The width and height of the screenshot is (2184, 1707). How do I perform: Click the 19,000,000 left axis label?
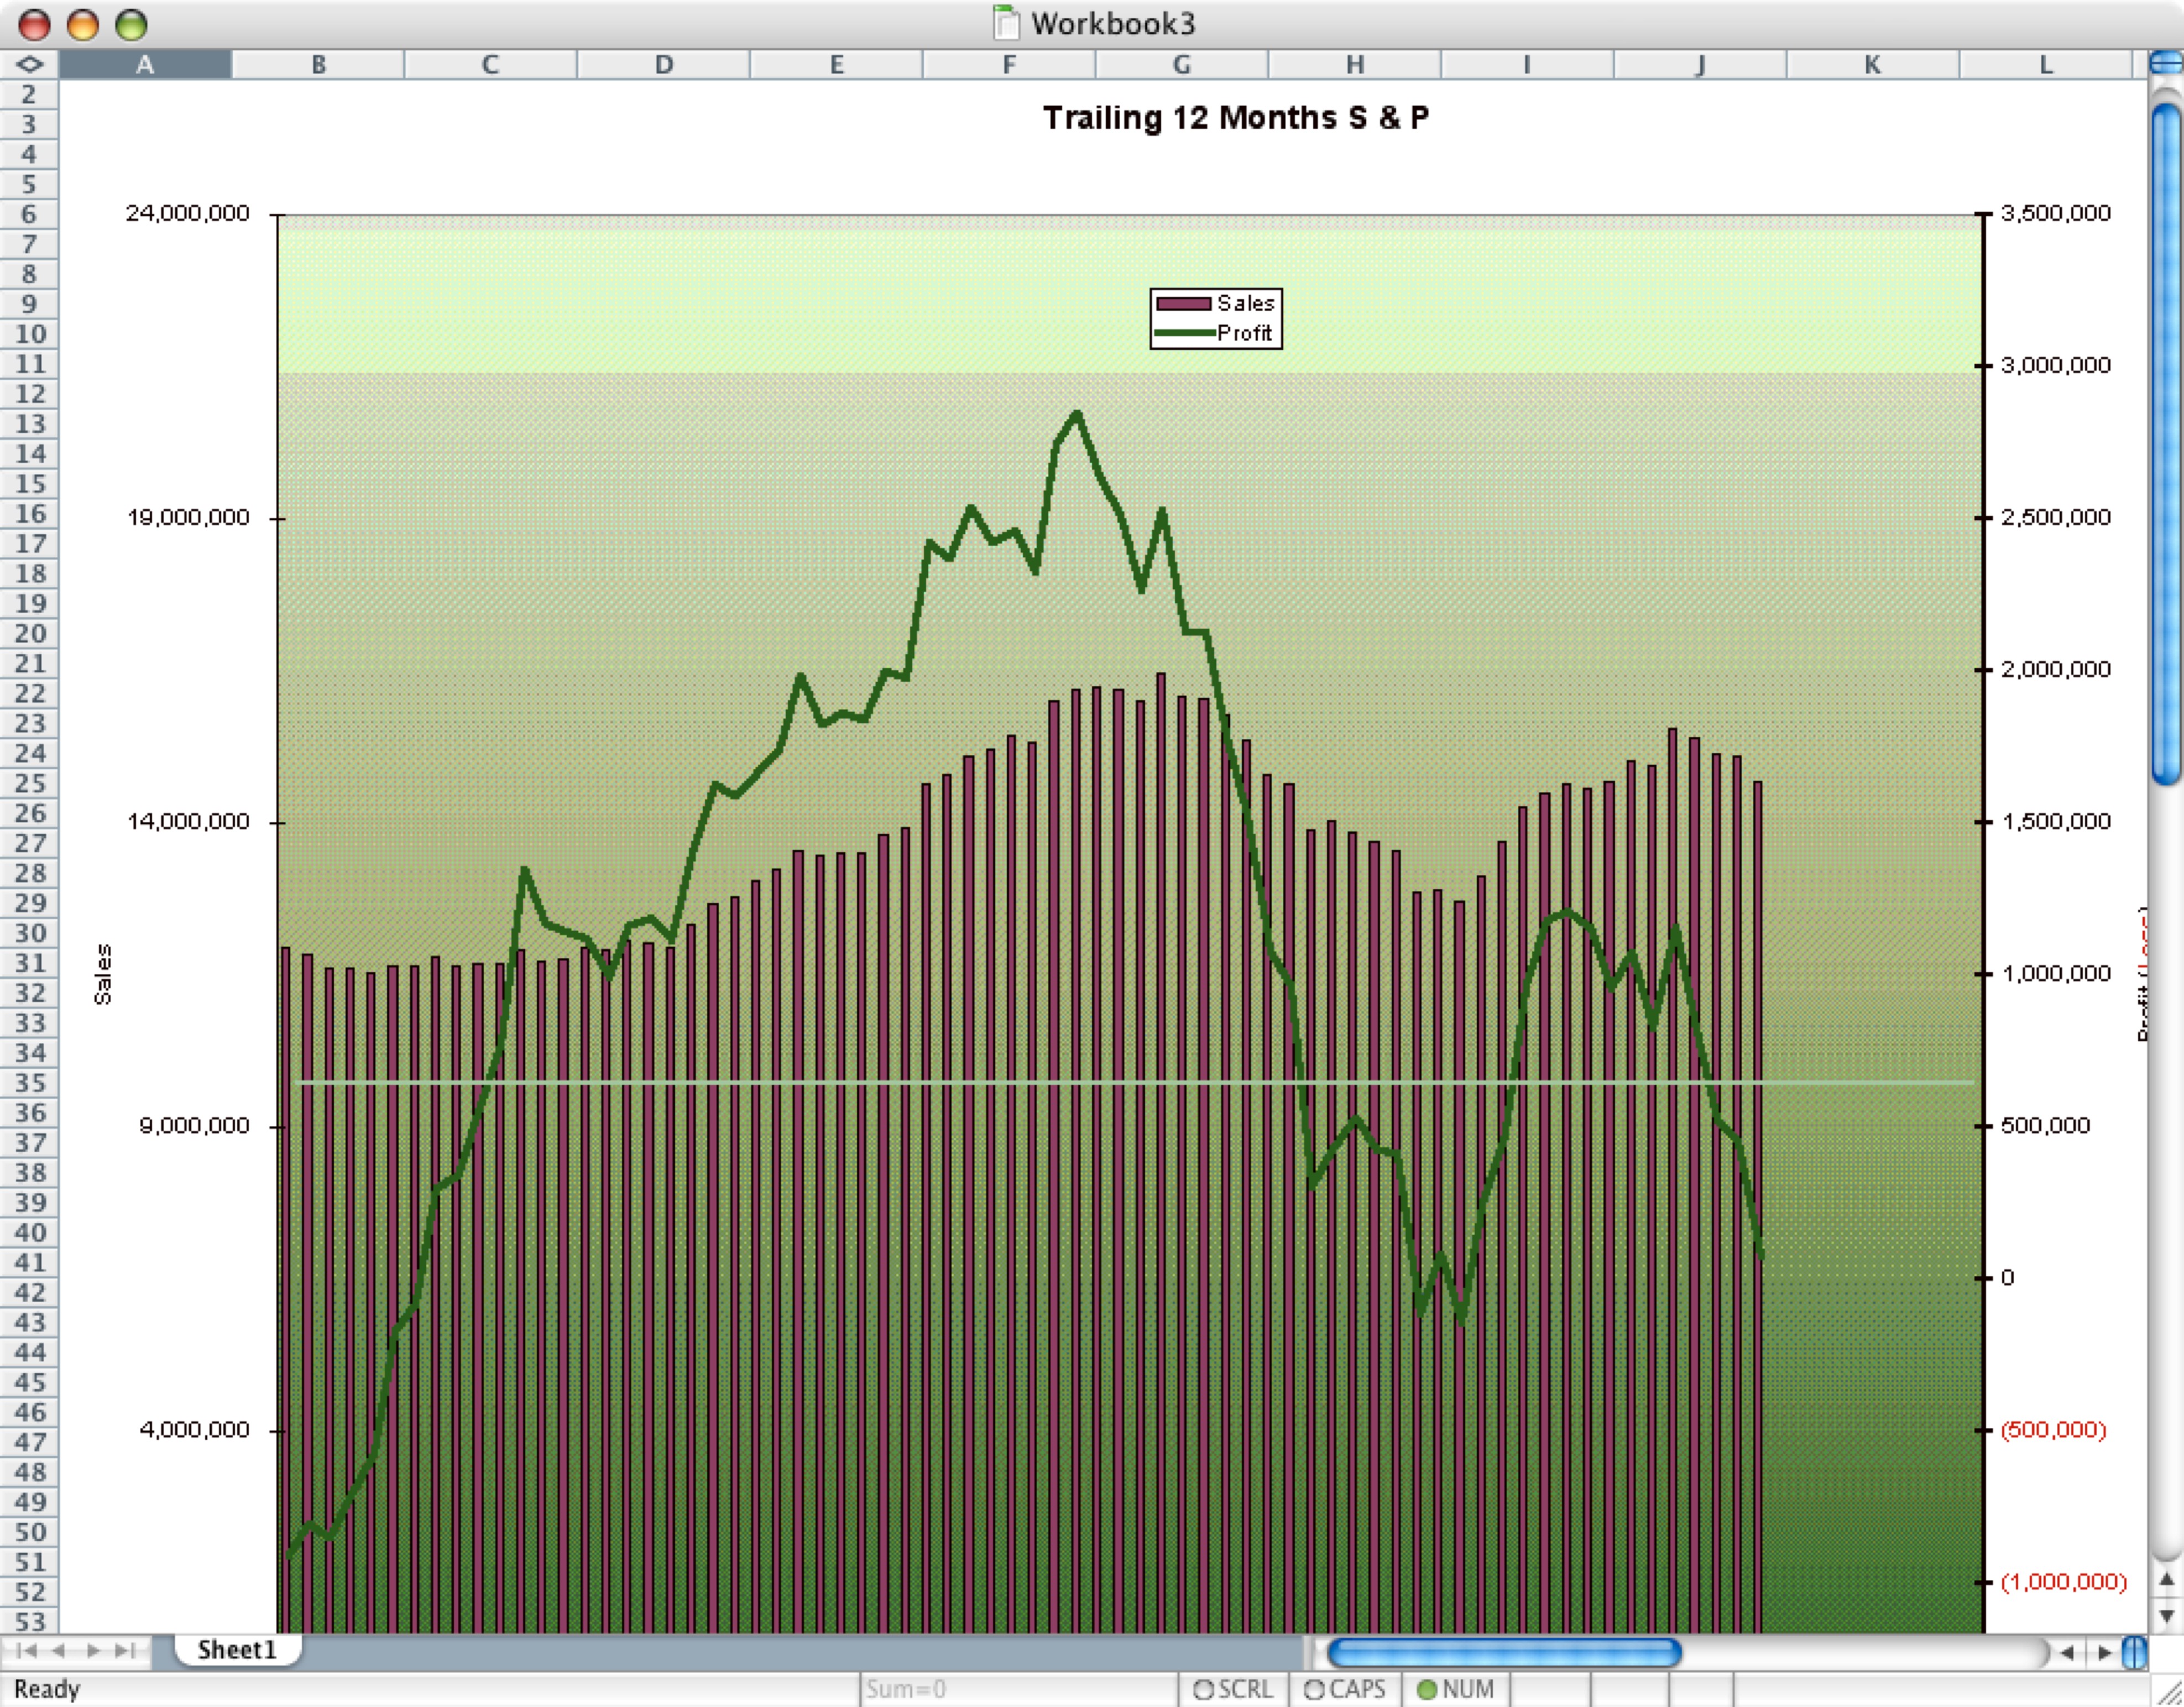pyautogui.click(x=188, y=517)
